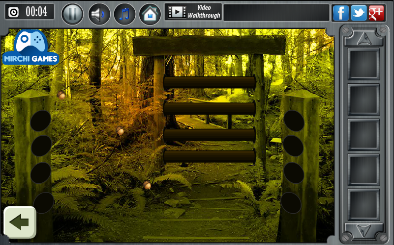394x245 pixels.
Task: Go to home screen via house icon
Action: click(150, 14)
